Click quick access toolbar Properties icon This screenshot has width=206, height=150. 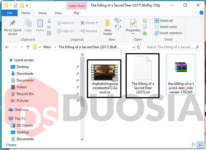[x=16, y=5]
